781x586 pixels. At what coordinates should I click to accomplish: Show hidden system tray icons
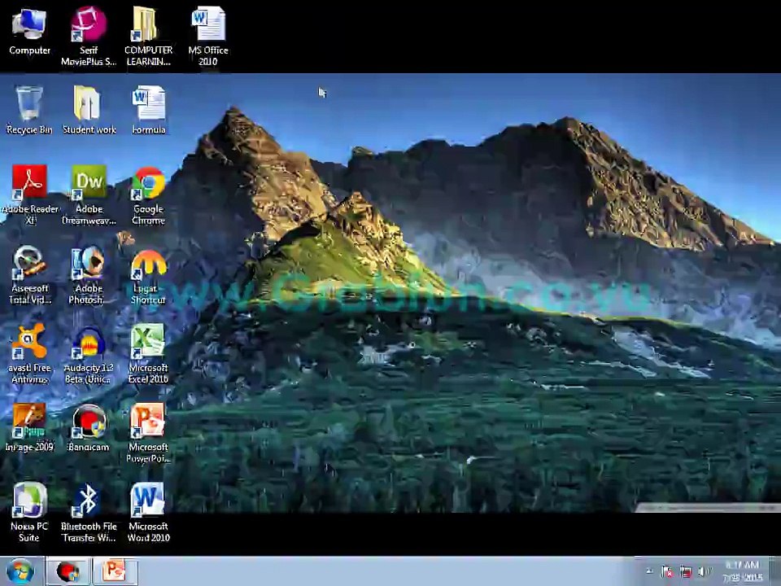pos(649,571)
